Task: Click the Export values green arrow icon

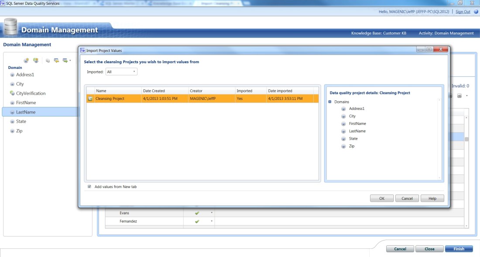Action: coord(65,61)
